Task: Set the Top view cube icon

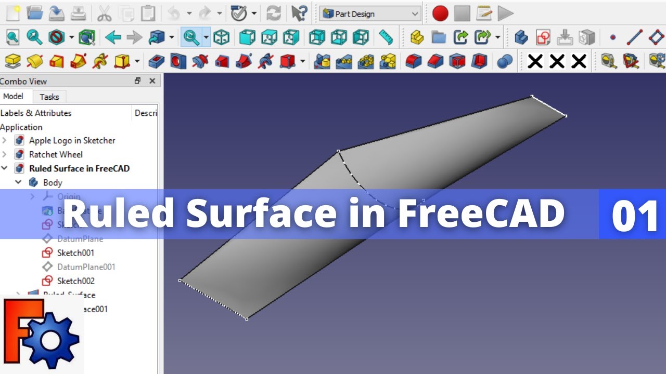Action: (269, 37)
